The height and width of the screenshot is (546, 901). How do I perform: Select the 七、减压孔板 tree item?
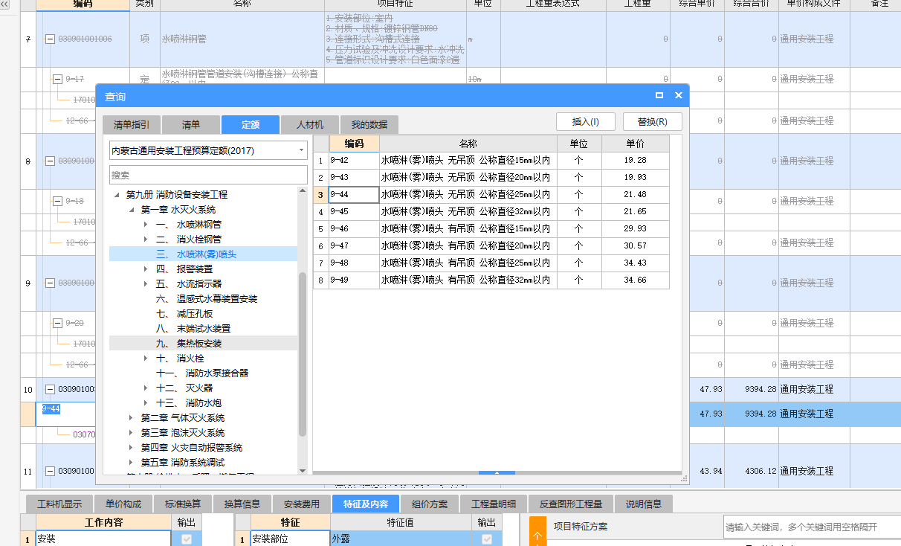coord(184,314)
